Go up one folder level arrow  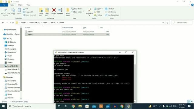tap(13, 23)
